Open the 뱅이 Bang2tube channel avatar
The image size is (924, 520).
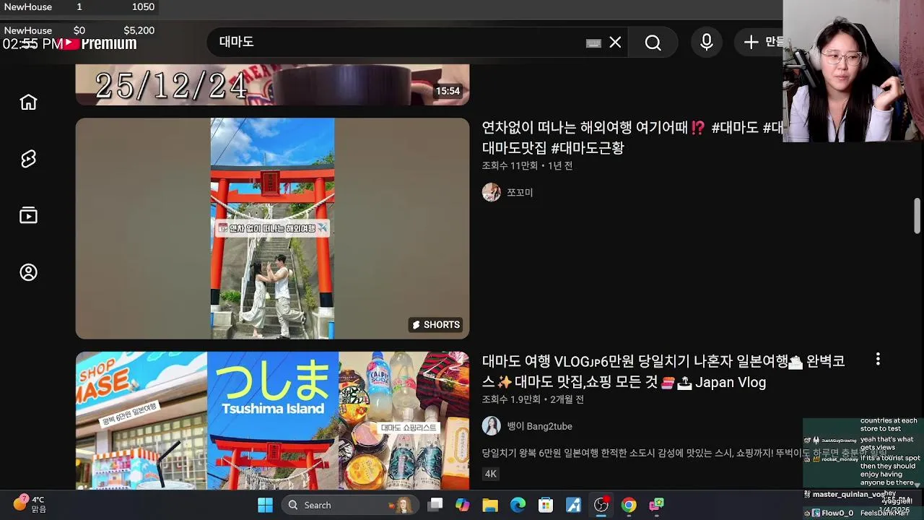492,426
